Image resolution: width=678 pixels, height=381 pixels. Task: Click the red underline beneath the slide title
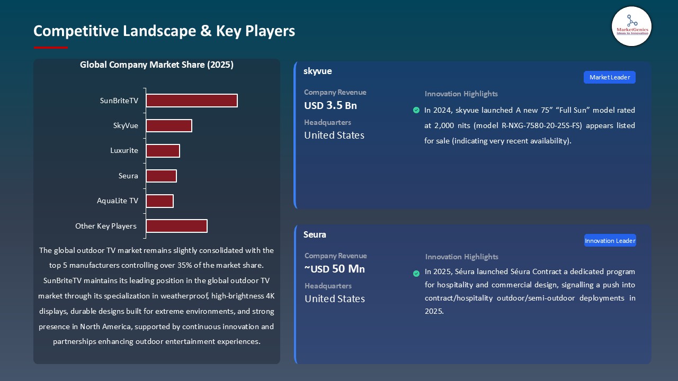(50, 46)
